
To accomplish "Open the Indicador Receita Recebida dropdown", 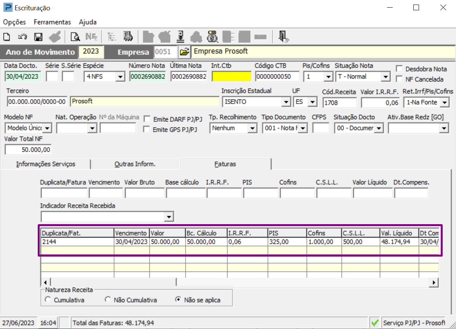I will [169, 217].
